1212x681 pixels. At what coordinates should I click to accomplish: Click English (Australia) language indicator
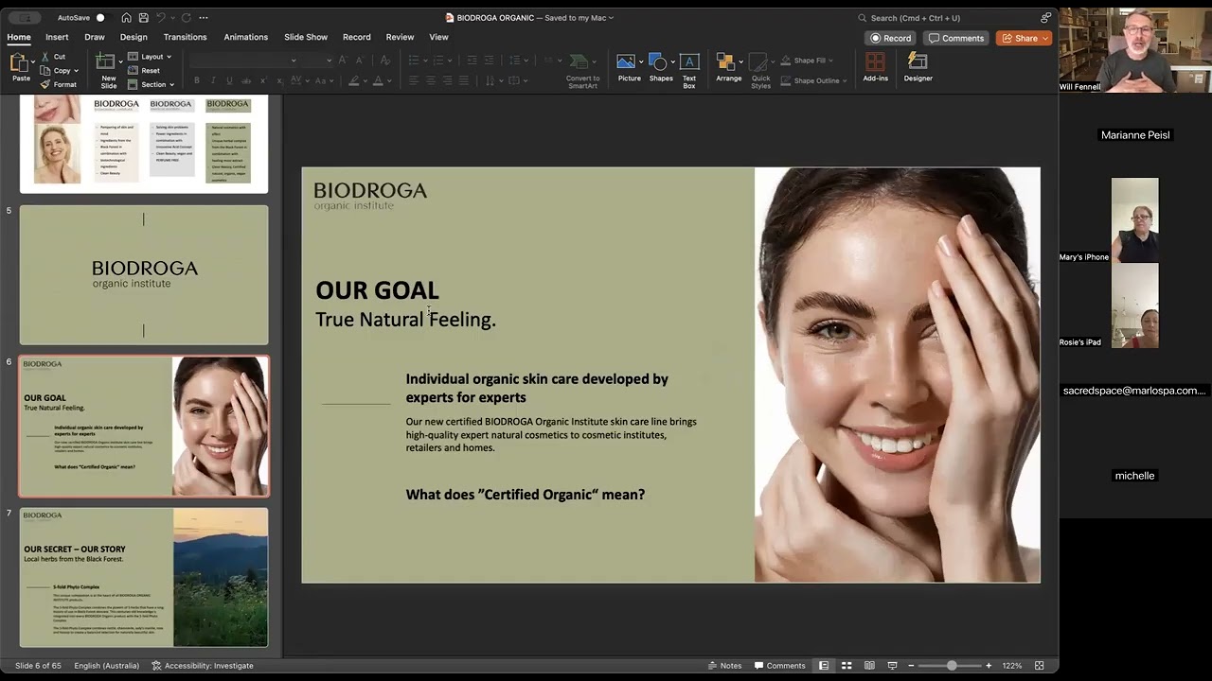click(106, 665)
